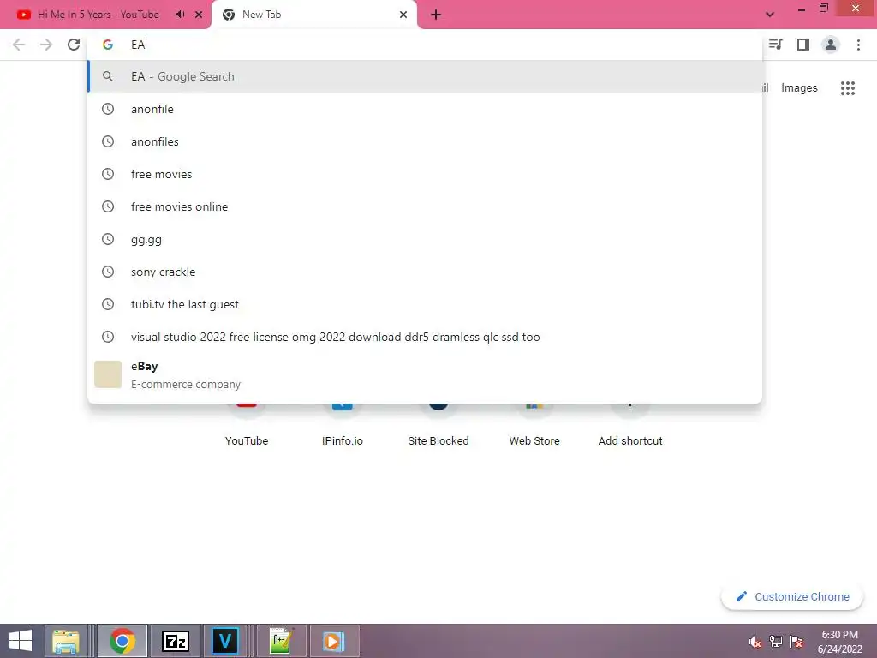Open File Explorer from taskbar

(66, 641)
